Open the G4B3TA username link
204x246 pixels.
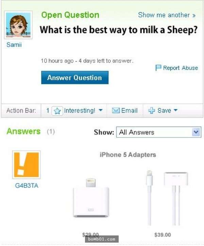27,185
